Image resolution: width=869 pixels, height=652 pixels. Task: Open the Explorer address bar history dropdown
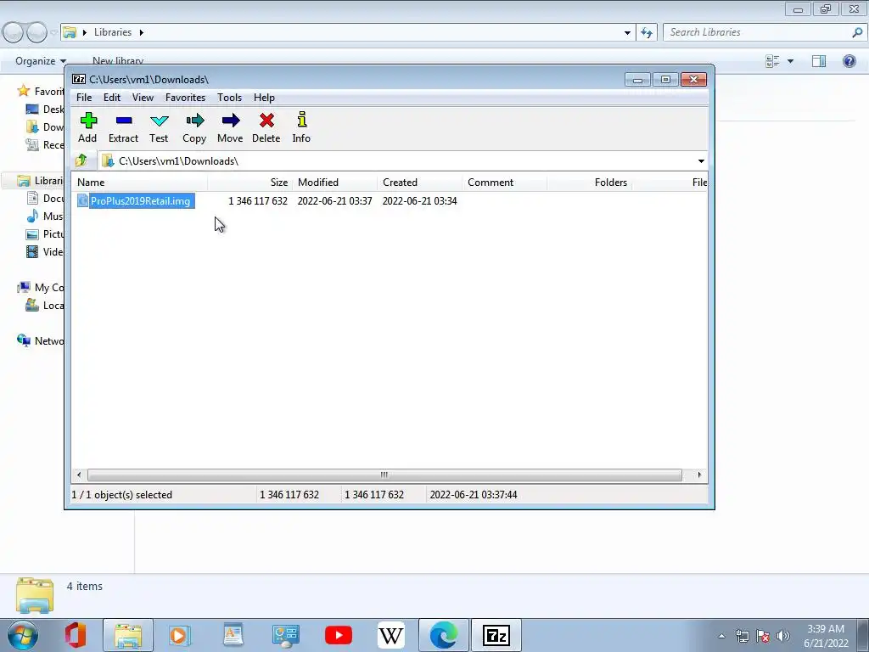[x=627, y=32]
